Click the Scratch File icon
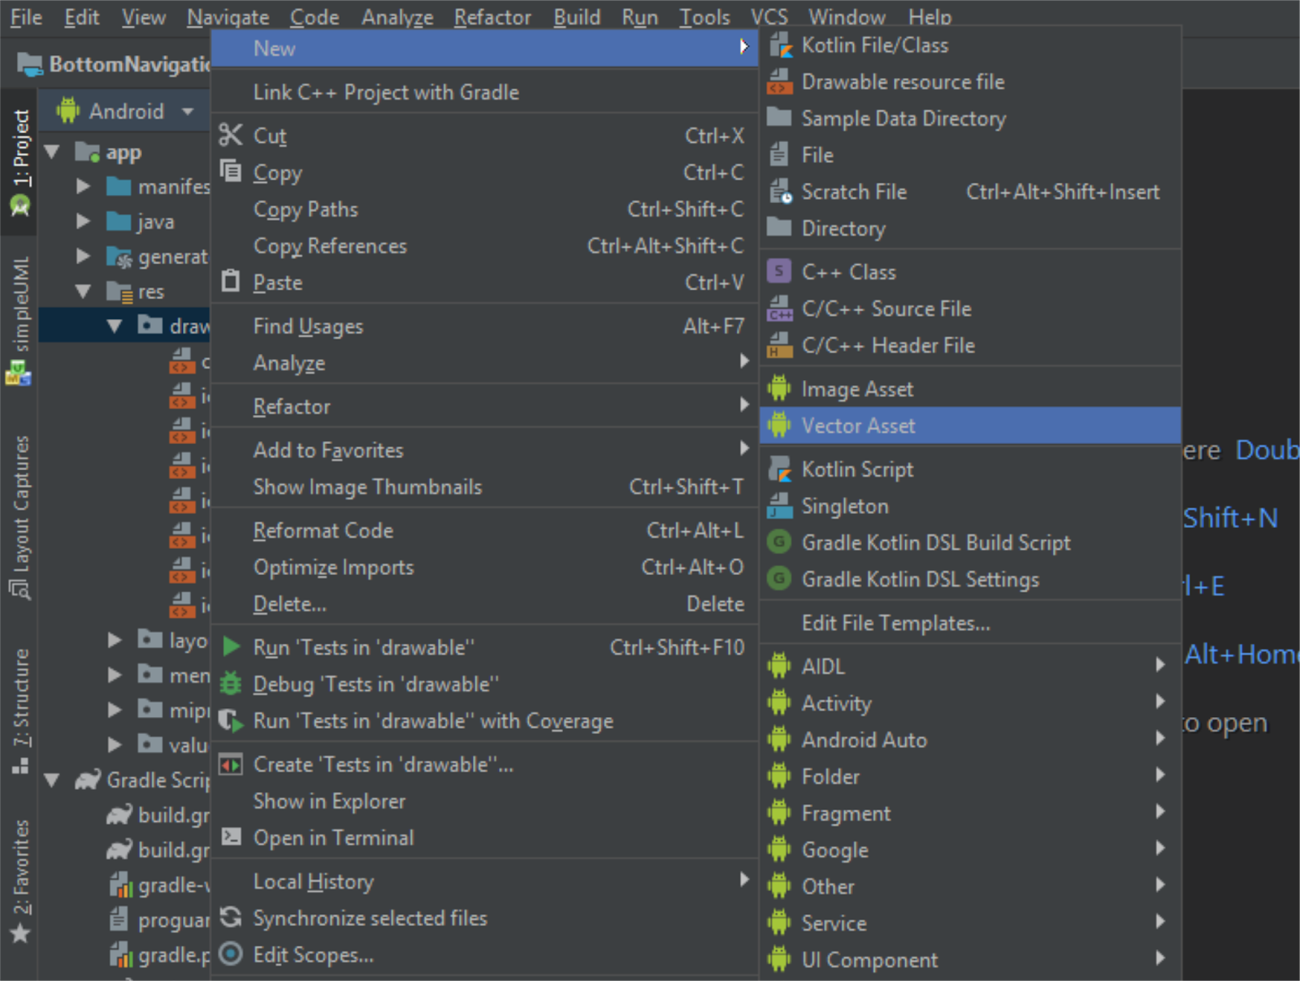 click(780, 192)
